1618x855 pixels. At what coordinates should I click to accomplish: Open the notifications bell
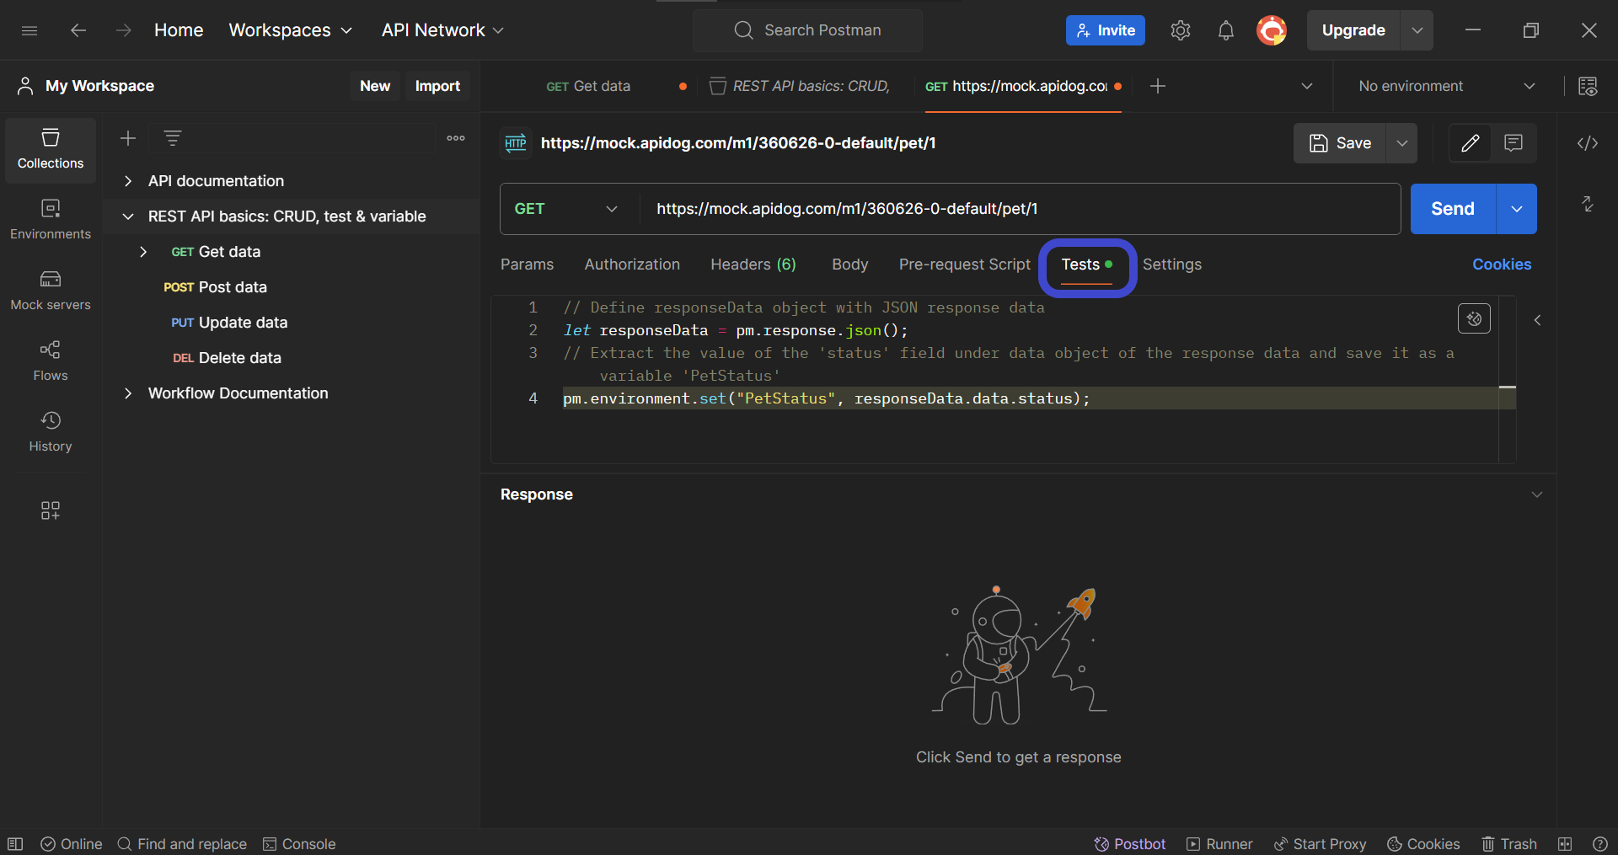coord(1226,30)
